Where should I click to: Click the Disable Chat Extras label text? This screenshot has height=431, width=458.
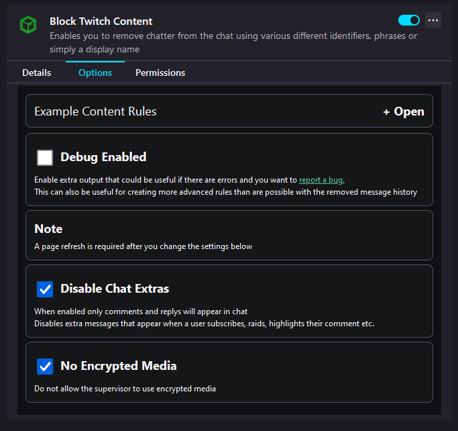[115, 289]
